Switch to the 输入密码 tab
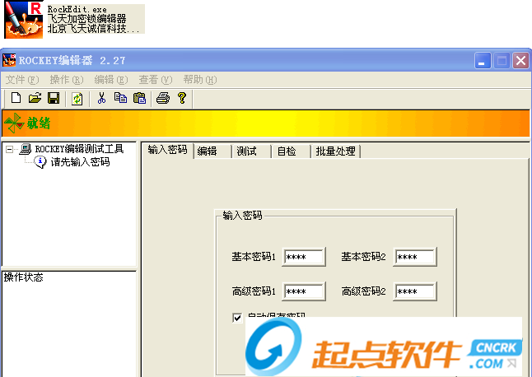The width and height of the screenshot is (532, 377). [167, 150]
